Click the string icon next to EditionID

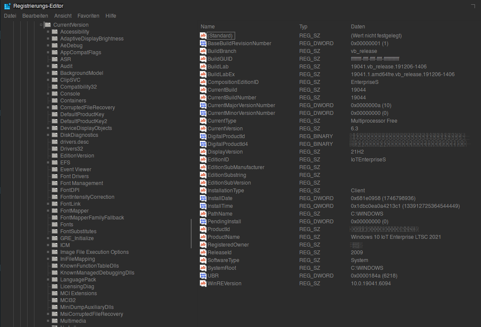203,159
